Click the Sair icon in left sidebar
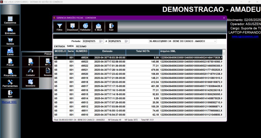The image size is (261, 138). (10, 94)
